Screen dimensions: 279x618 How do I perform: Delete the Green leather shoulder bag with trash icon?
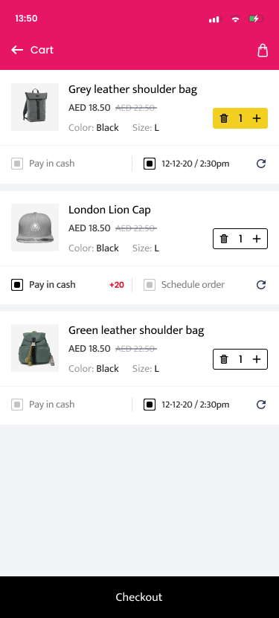(224, 359)
